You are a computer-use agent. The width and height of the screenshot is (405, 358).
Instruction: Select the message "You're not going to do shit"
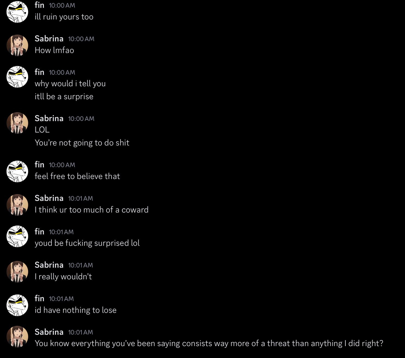pyautogui.click(x=82, y=143)
